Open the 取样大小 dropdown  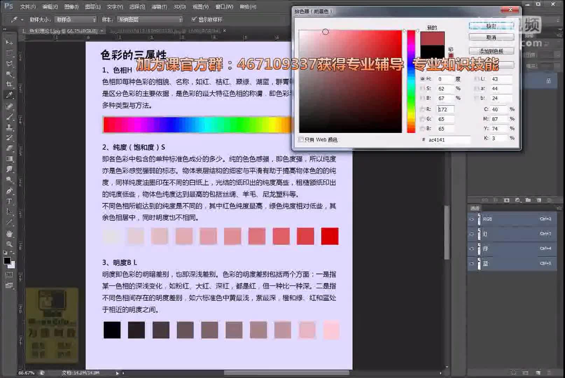pos(75,20)
